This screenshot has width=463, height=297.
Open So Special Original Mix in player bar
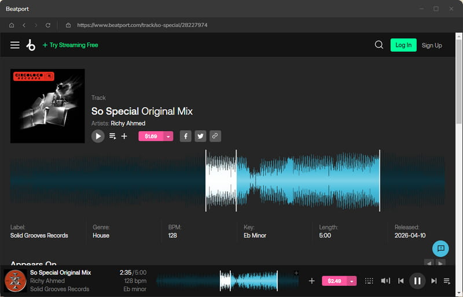tap(61, 273)
